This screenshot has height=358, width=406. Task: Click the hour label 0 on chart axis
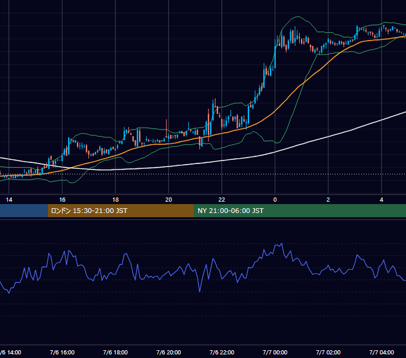pos(275,200)
